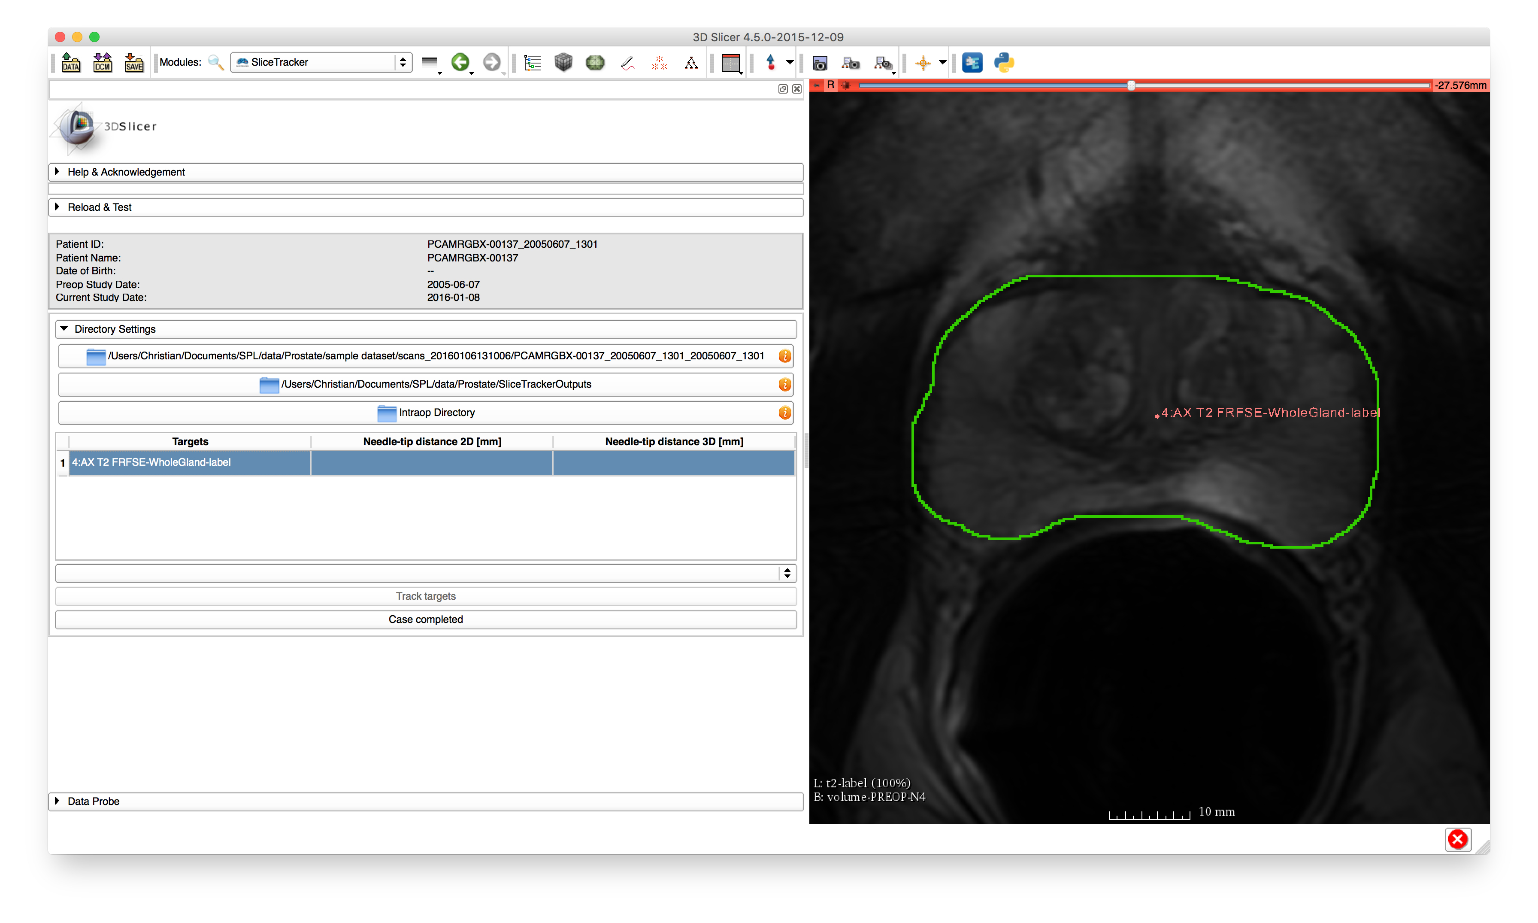The width and height of the screenshot is (1538, 923).
Task: Click the Extension Manager icon
Action: 972,62
